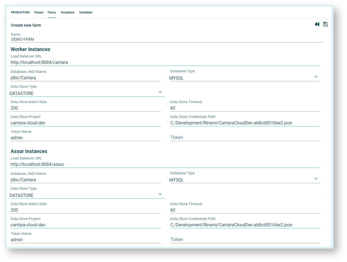Expand Worker Instances Data Store Type dropdown
Image resolution: width=347 pixels, height=262 pixels.
[x=160, y=92]
